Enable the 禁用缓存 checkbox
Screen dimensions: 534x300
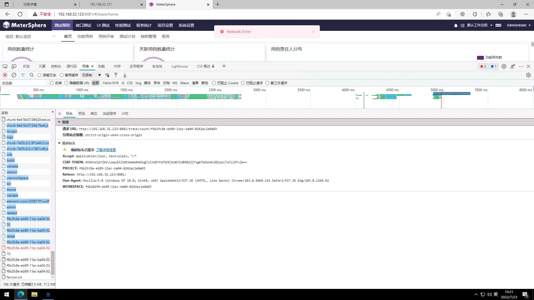click(x=61, y=75)
